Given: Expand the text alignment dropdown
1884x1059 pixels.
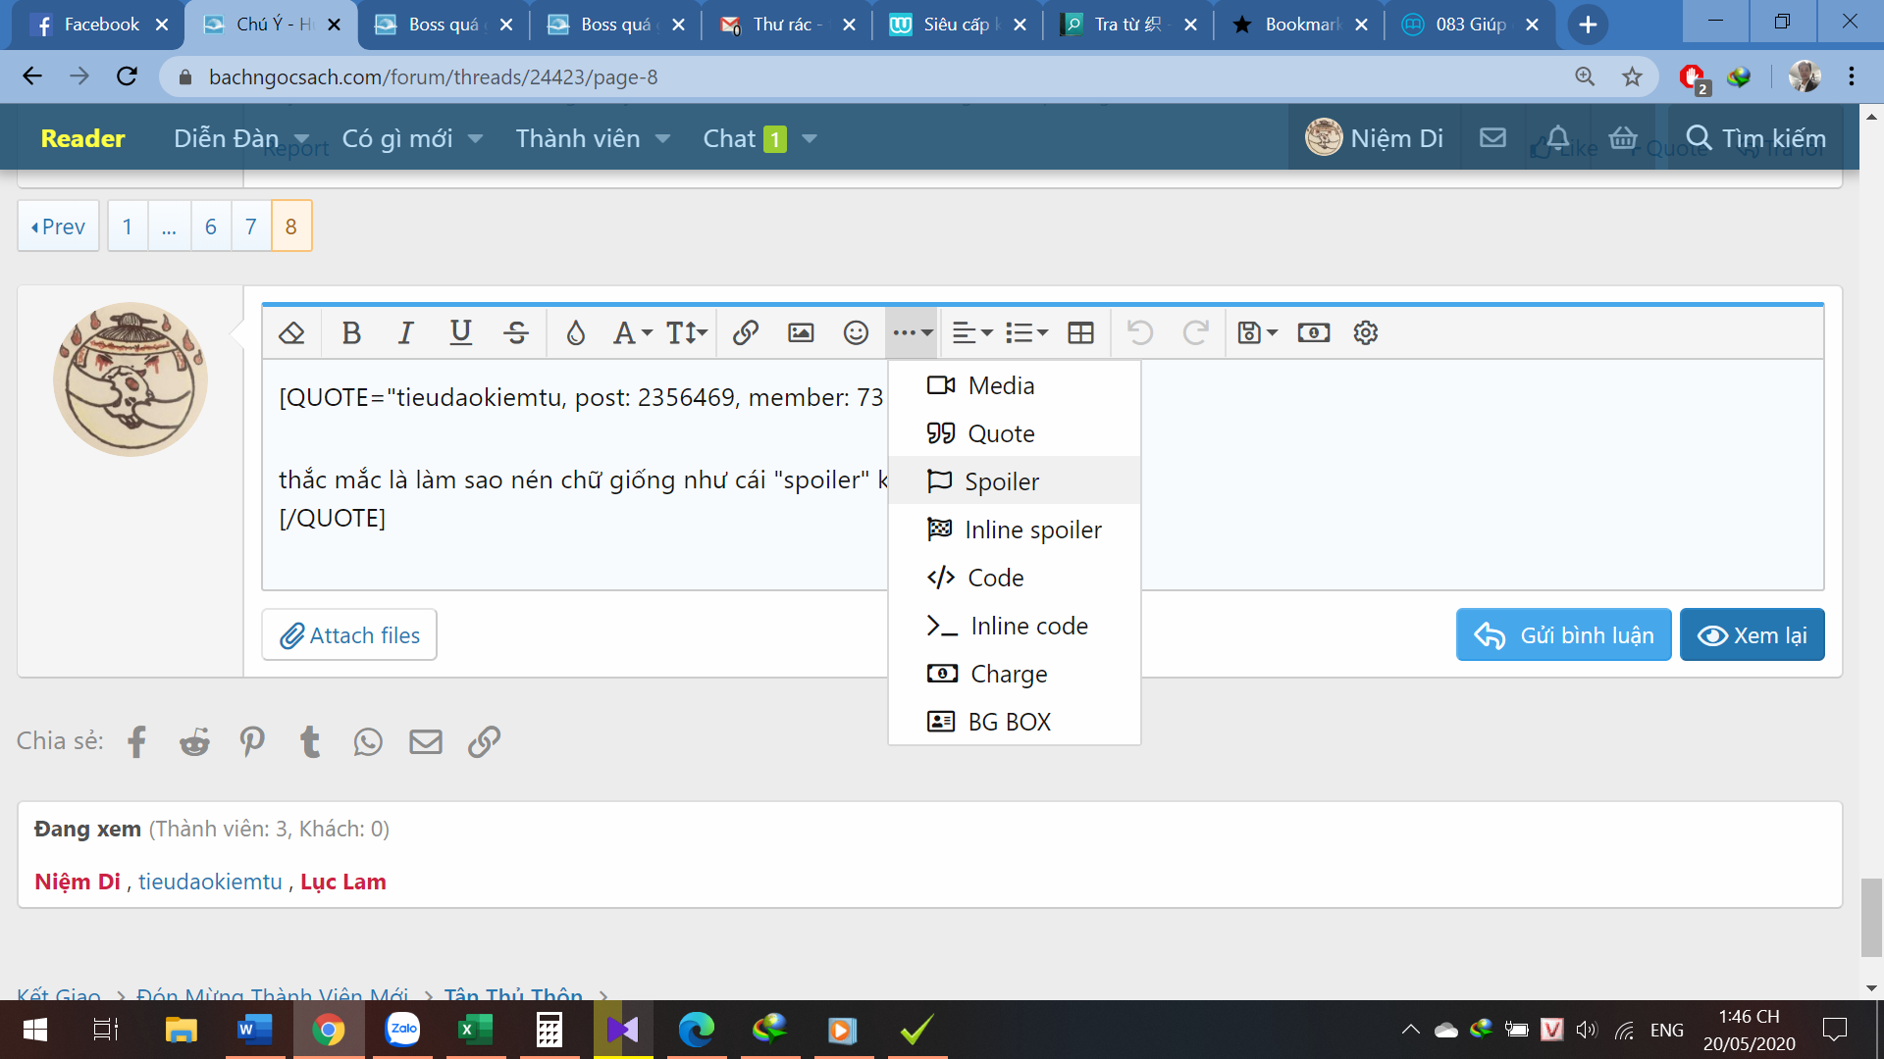Looking at the screenshot, I should (972, 333).
